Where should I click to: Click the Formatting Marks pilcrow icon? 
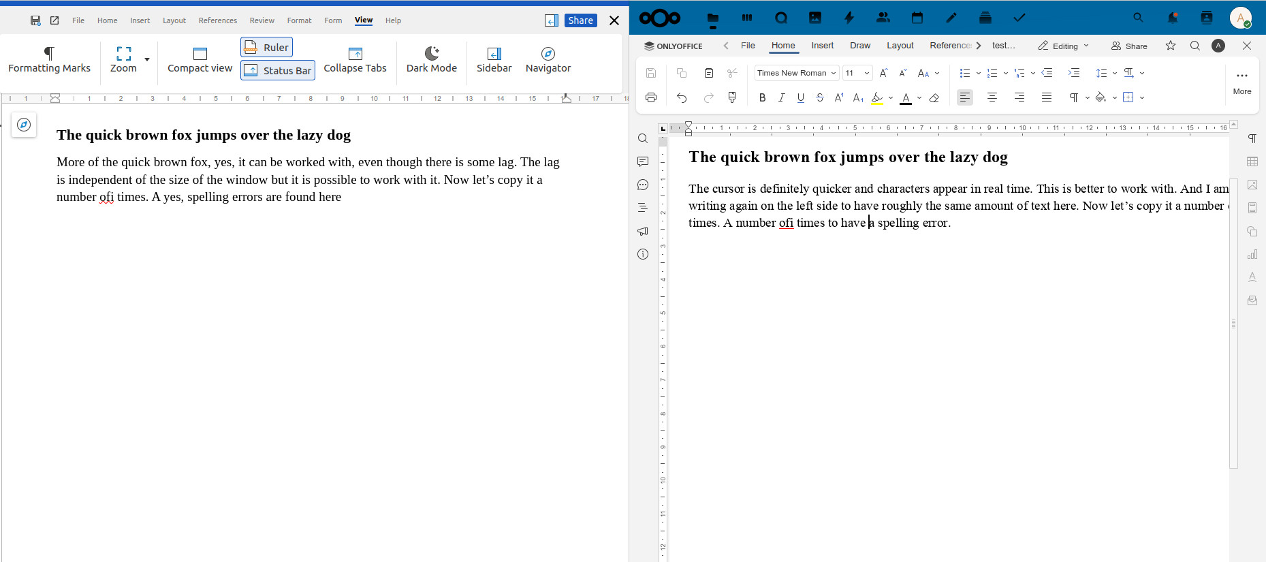coord(49,54)
